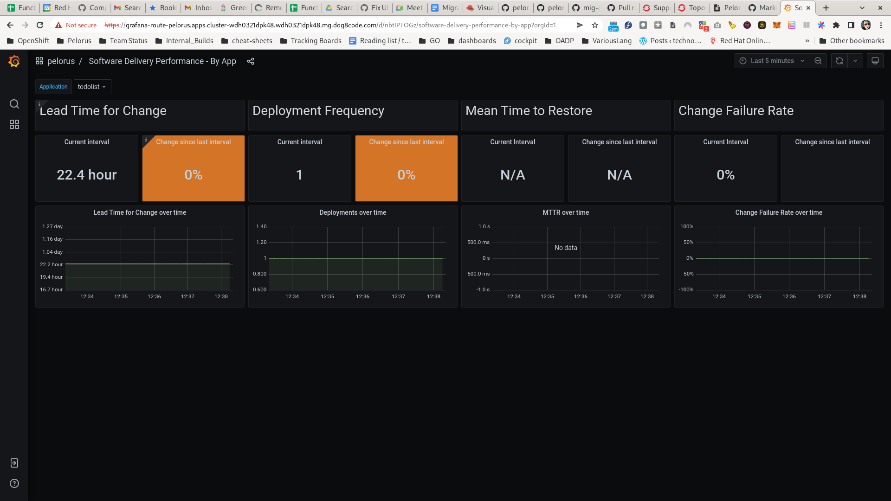The width and height of the screenshot is (891, 501).
Task: Expand the refresh interval dropdown arrow
Action: (x=855, y=61)
